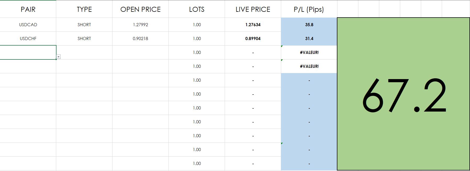Click the LOTS column header cell
The height and width of the screenshot is (171, 470).
[x=197, y=9]
